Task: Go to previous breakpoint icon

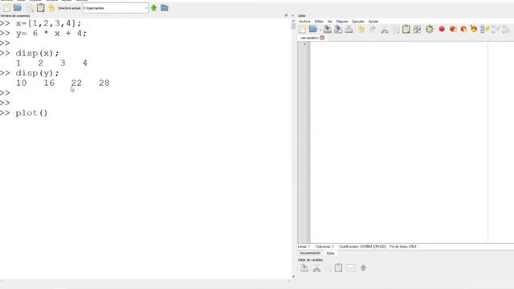Action: (453, 29)
